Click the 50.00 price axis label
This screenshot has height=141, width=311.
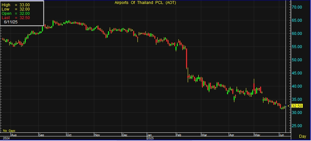coord(297,60)
